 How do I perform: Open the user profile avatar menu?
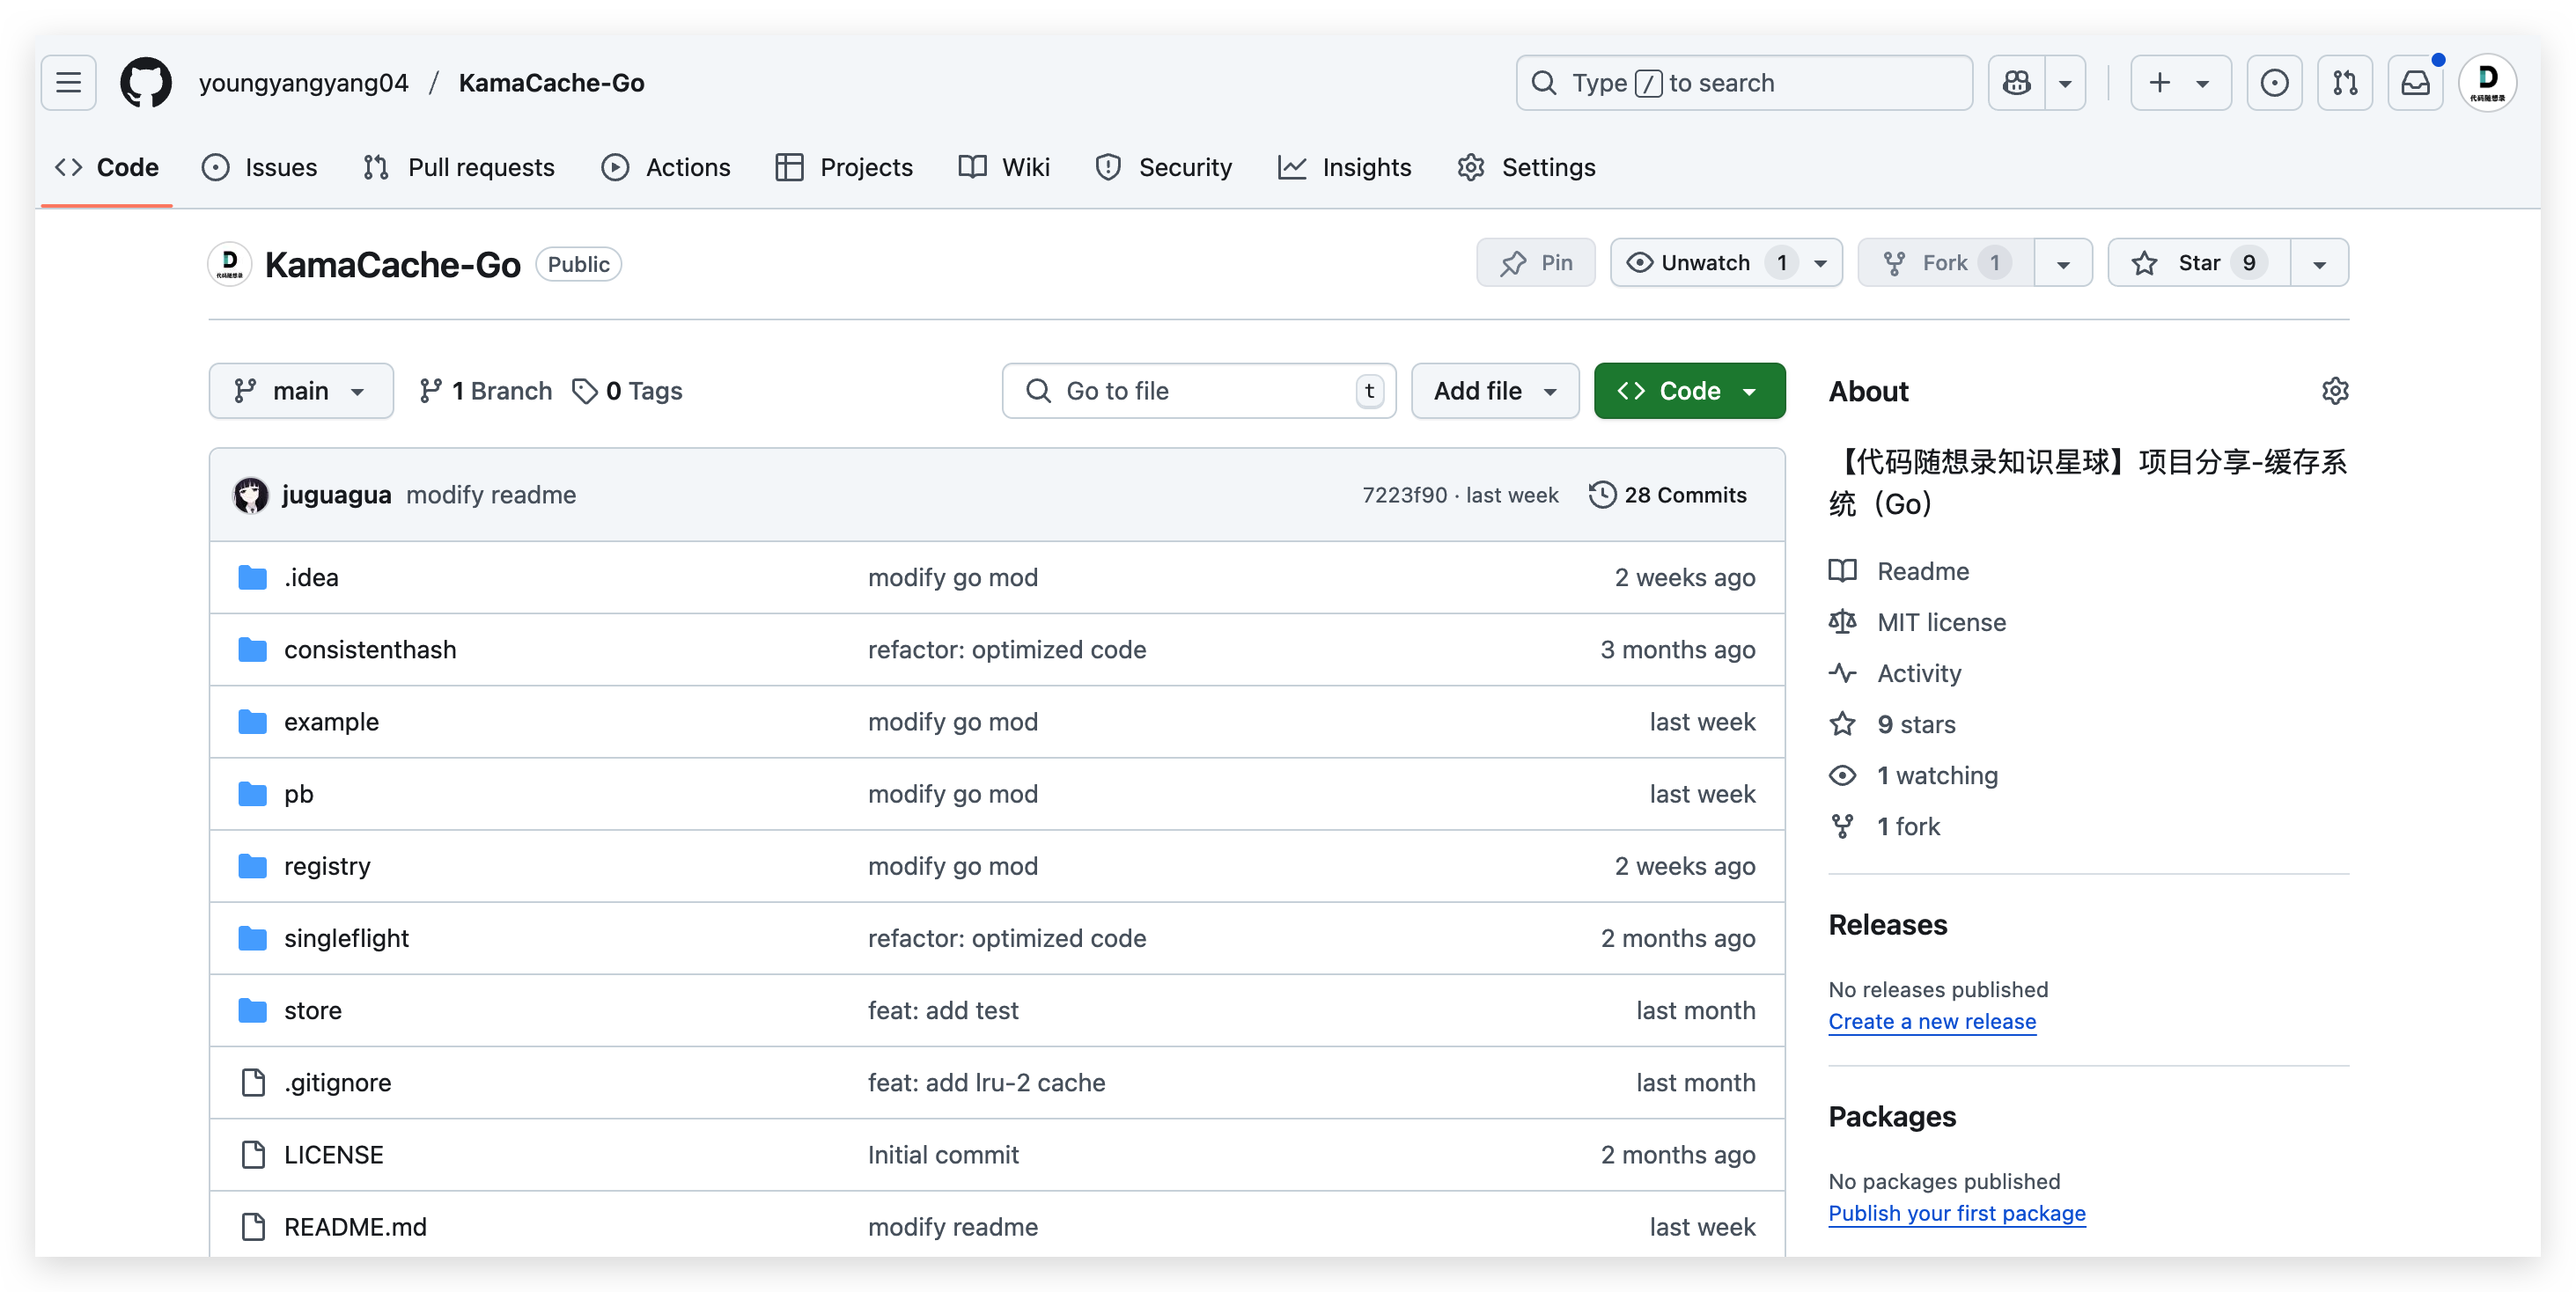click(2487, 82)
